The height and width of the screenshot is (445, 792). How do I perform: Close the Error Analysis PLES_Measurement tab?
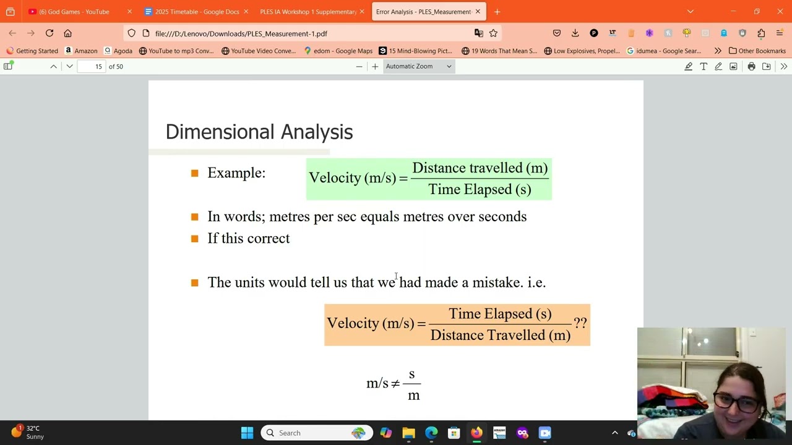(x=478, y=12)
